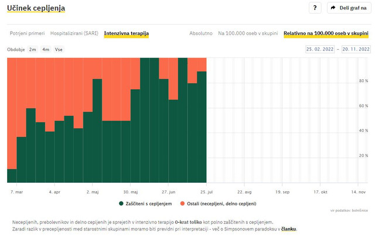Select Relativno na 100.000 oseb v skupini
Viewport: 375px width, 238px height.
[326, 33]
